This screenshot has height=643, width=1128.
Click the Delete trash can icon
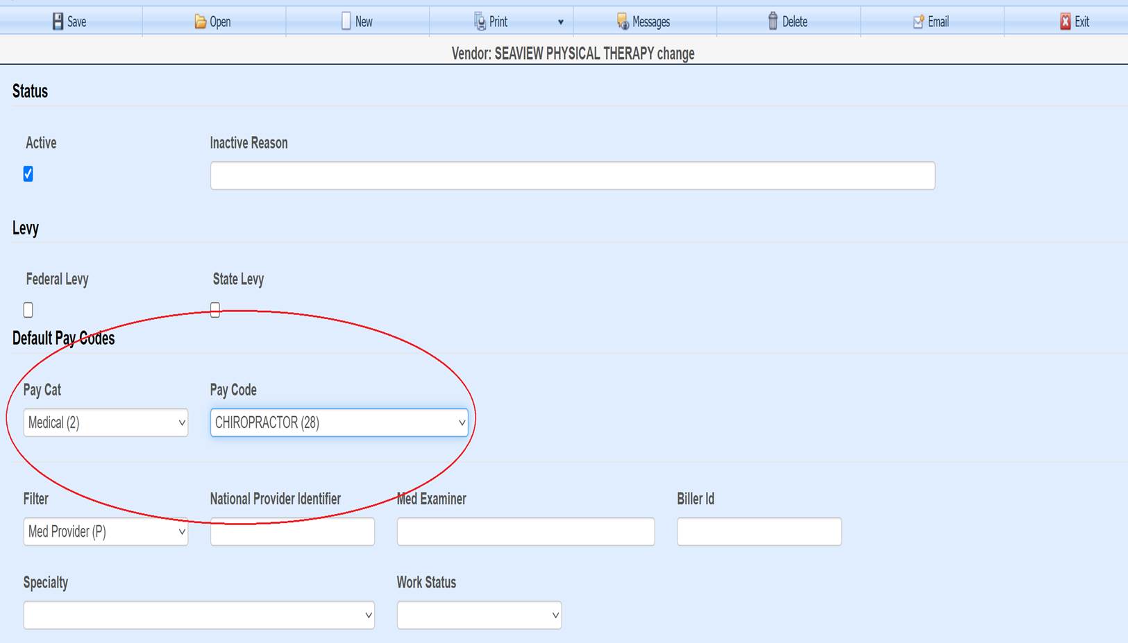point(773,22)
